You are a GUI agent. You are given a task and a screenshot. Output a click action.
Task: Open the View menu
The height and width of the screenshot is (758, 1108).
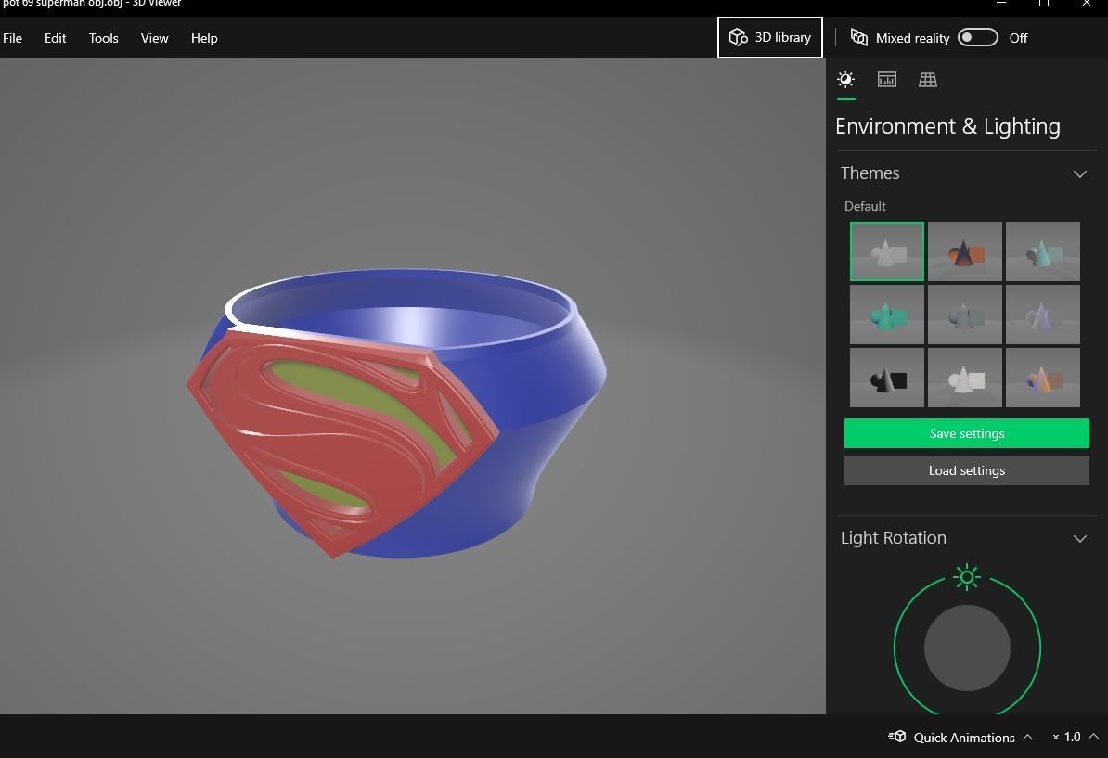(x=154, y=38)
